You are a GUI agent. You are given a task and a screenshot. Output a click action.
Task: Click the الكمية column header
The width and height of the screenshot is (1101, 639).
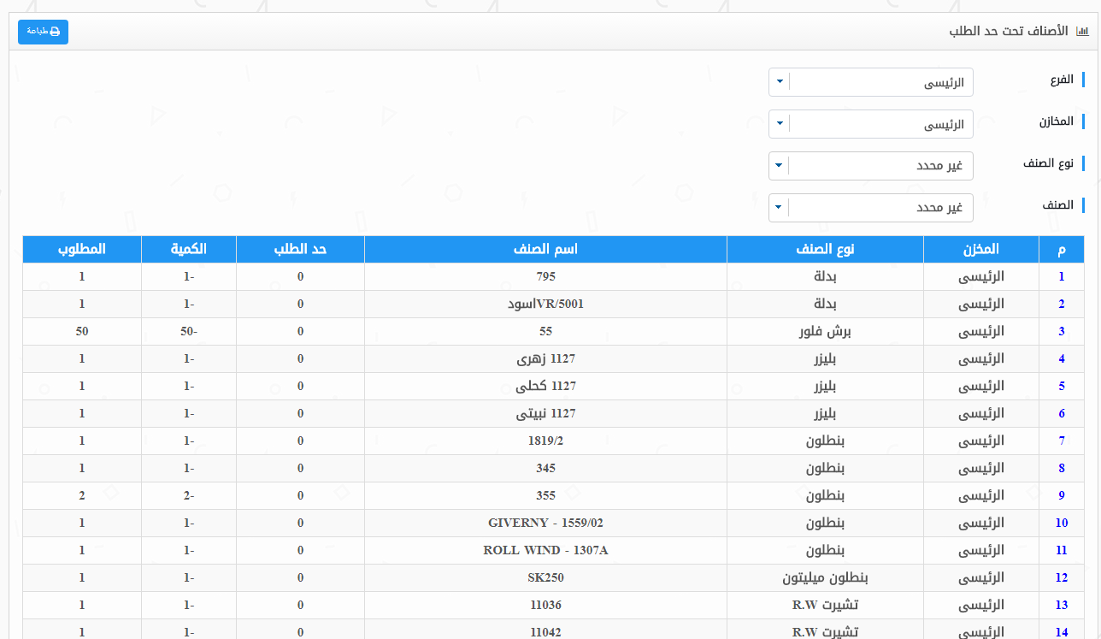pos(189,249)
